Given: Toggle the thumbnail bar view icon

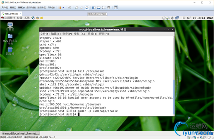Looking at the screenshot, I should coord(99,8).
